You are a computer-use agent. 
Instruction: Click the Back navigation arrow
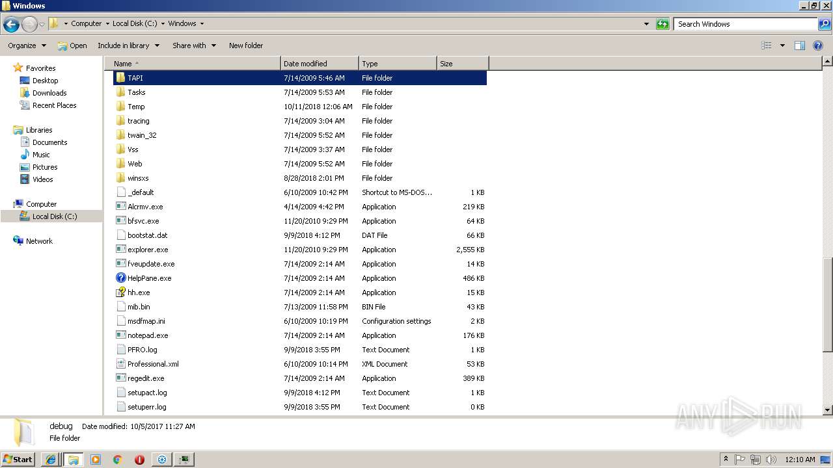11,24
